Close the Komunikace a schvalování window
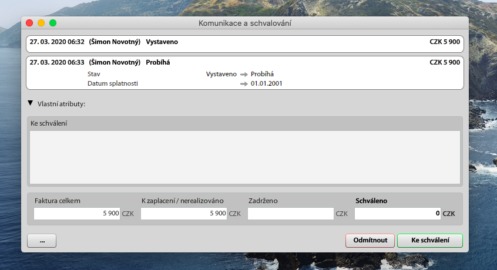Image resolution: width=497 pixels, height=270 pixels. point(29,23)
